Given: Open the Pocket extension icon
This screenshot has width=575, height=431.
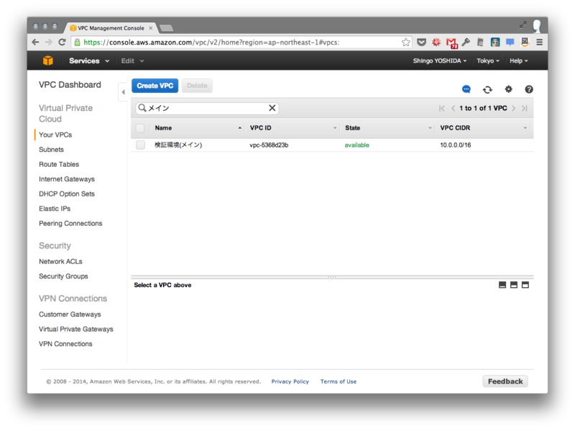Looking at the screenshot, I should click(x=421, y=42).
